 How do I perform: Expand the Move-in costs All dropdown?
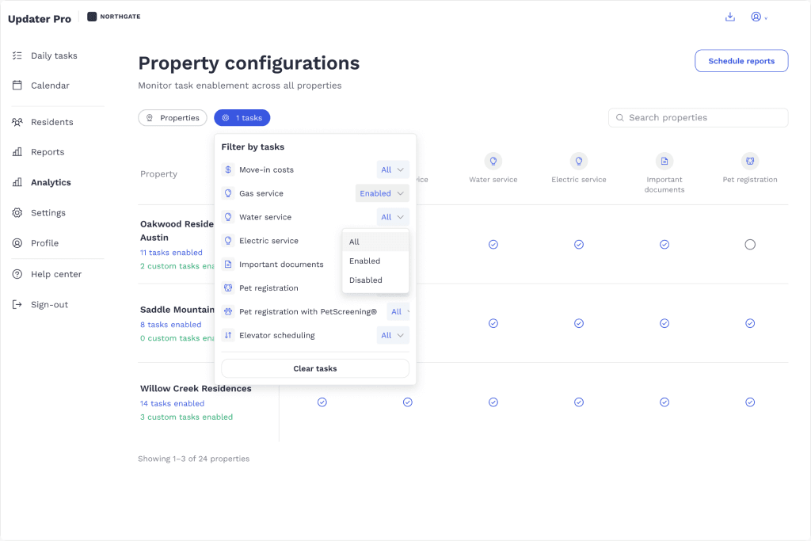393,170
